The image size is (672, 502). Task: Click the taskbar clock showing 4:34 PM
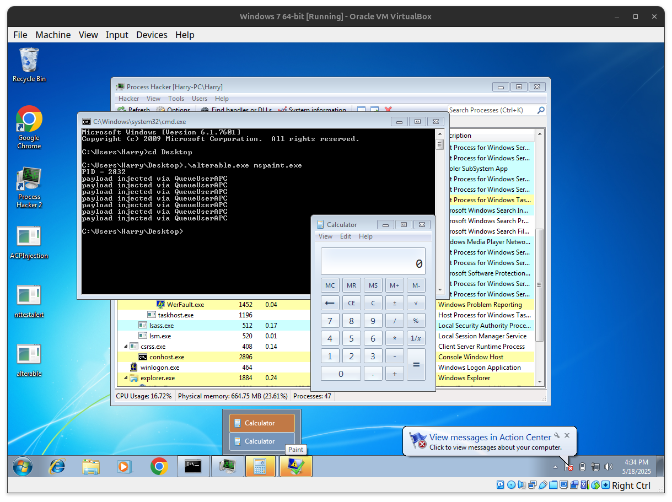(x=637, y=467)
